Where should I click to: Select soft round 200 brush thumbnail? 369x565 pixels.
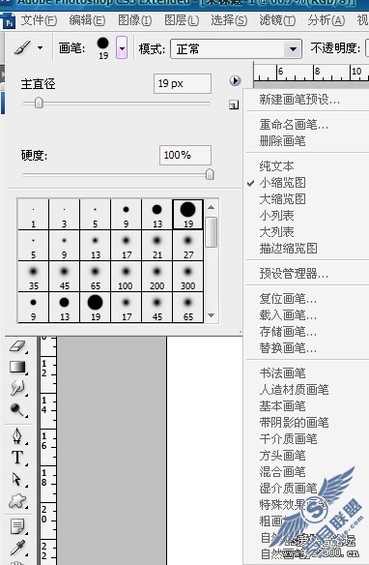156,277
